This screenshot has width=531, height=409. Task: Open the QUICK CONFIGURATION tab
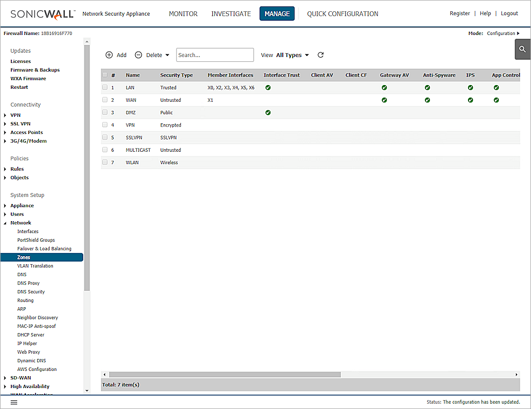[343, 14]
